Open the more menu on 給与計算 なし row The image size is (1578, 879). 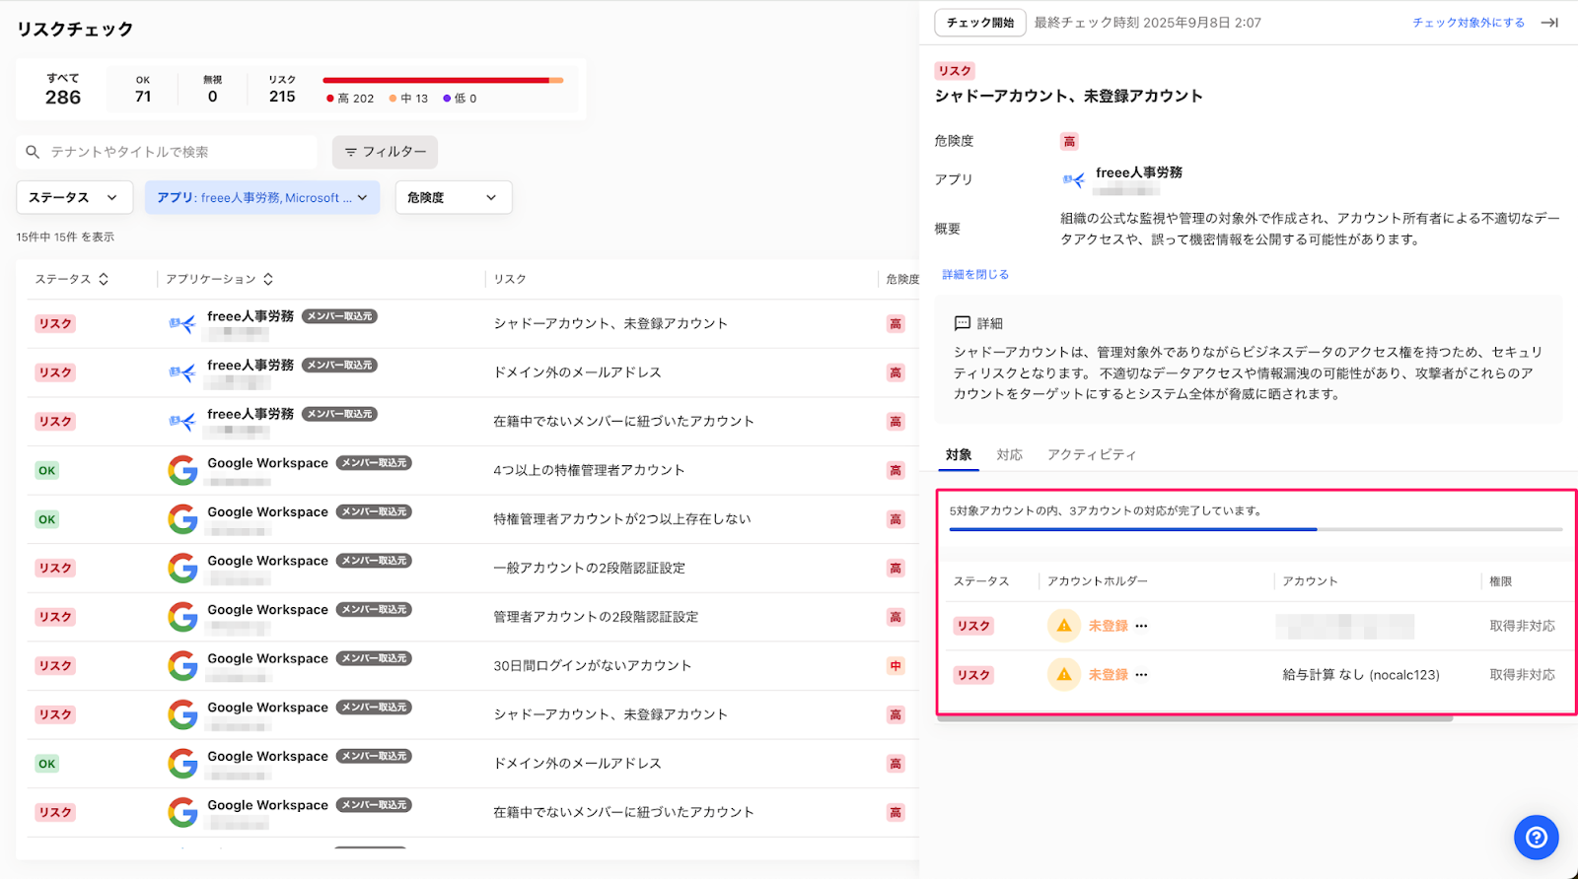(1141, 675)
